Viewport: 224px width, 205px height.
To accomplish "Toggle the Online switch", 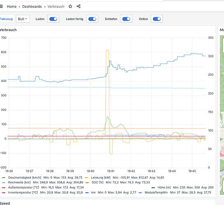I will click(x=157, y=19).
